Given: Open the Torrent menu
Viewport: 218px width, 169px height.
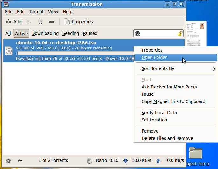Looking at the screenshot, I should click(36, 12).
